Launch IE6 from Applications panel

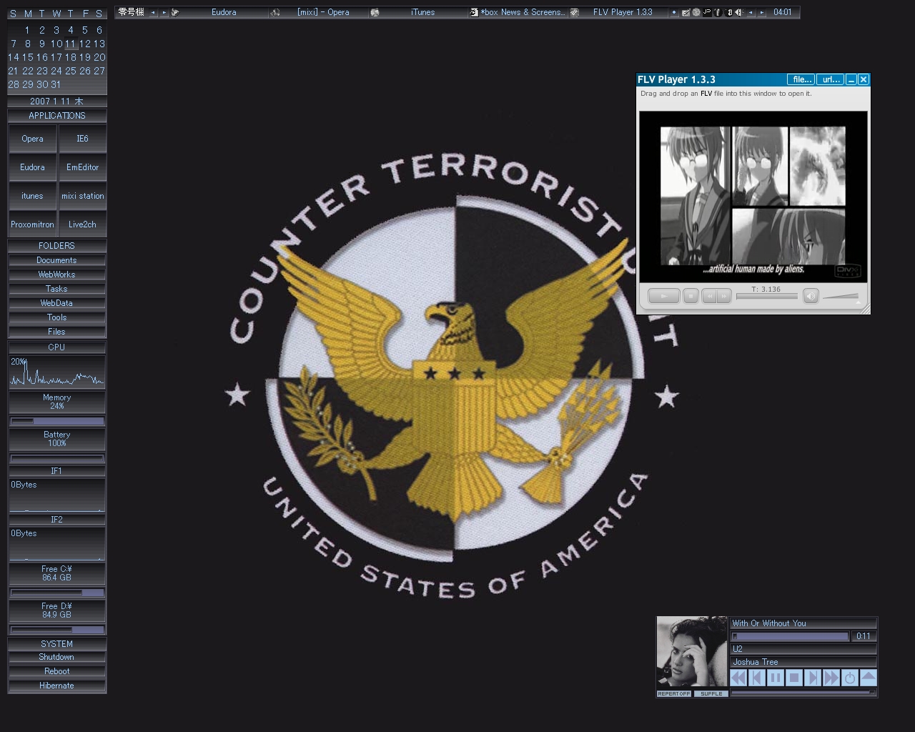tap(82, 139)
